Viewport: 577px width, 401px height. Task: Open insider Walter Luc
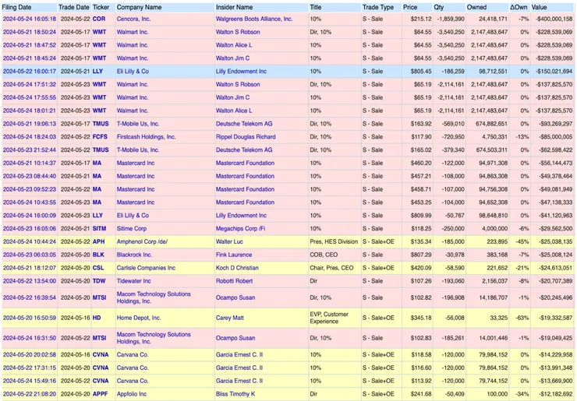point(229,241)
